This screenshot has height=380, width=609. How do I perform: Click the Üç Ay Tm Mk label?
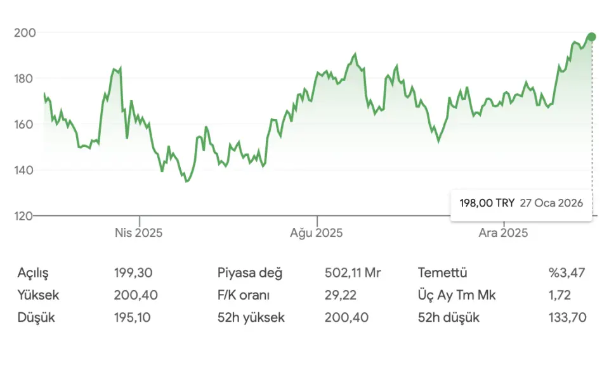457,295
